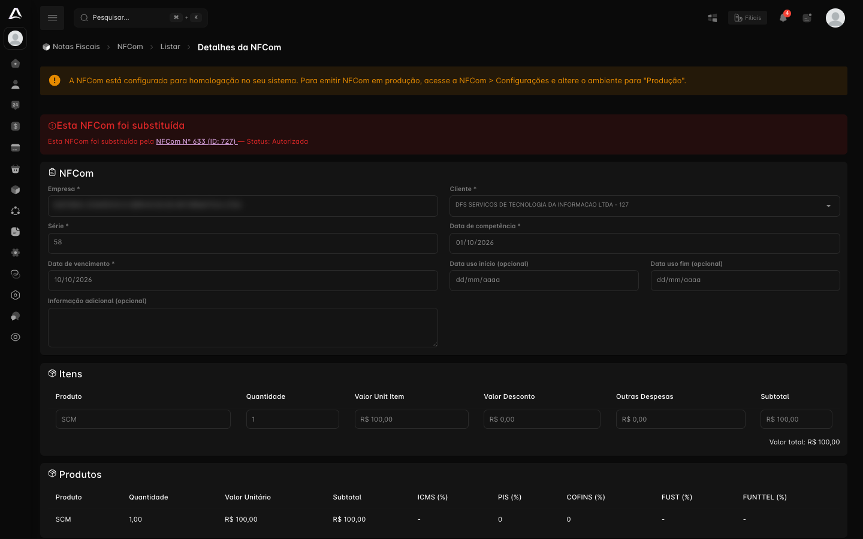Screen dimensions: 863x539
Task: Open the NFCom Nº 633 link
Action: point(197,141)
